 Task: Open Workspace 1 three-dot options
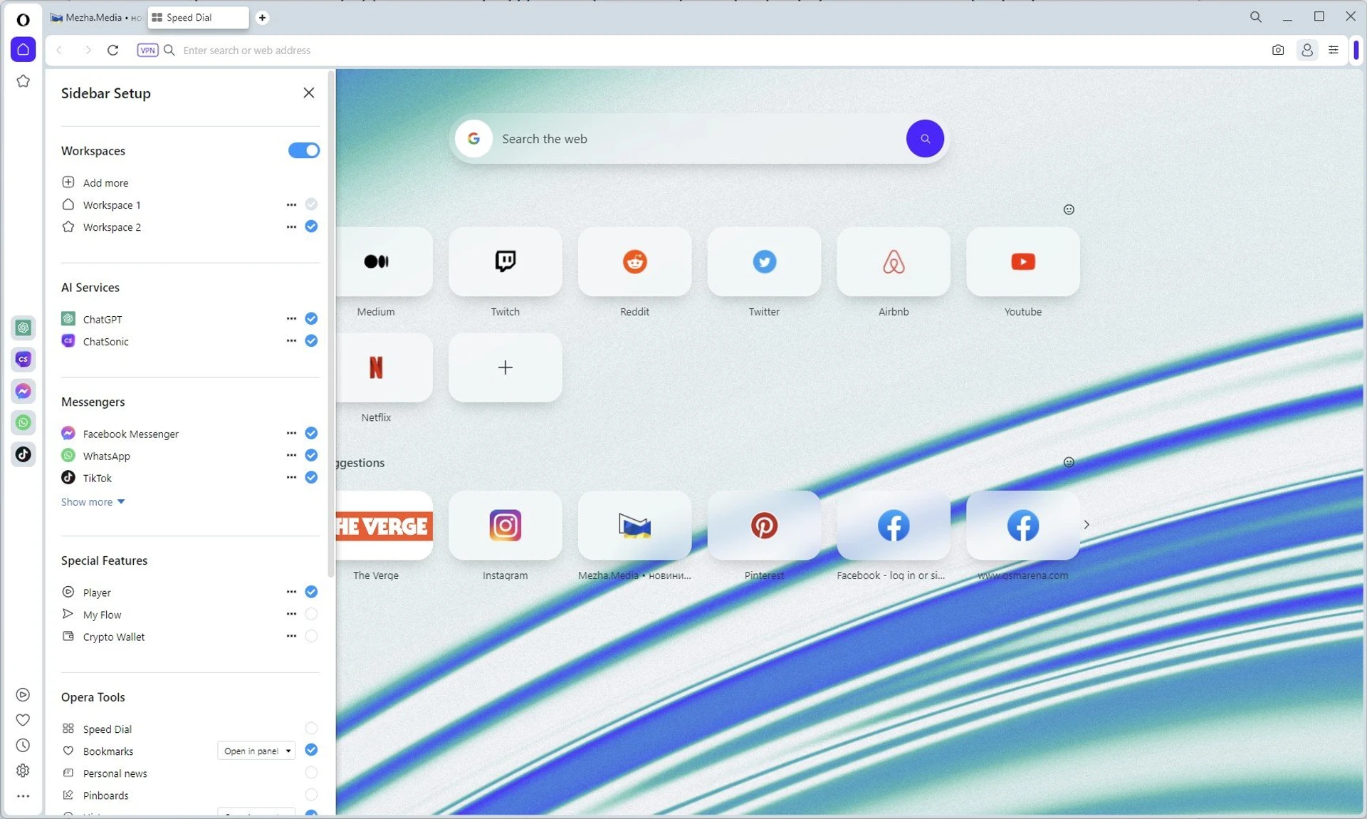[291, 204]
